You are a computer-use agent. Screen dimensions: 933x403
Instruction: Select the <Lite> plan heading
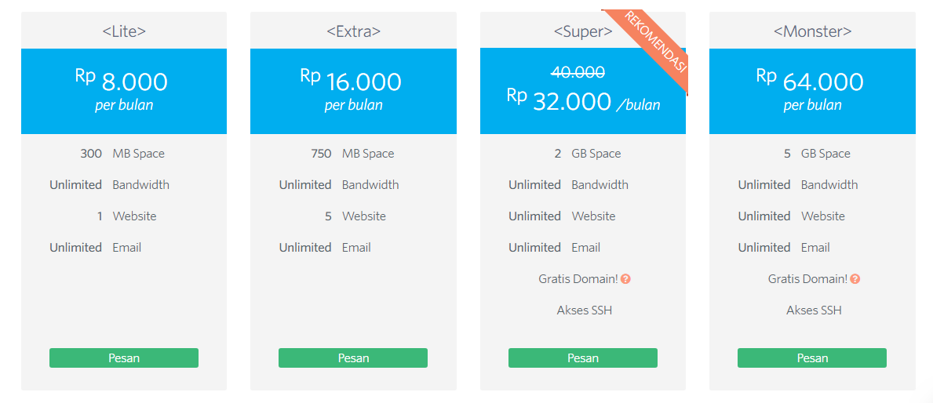(124, 31)
